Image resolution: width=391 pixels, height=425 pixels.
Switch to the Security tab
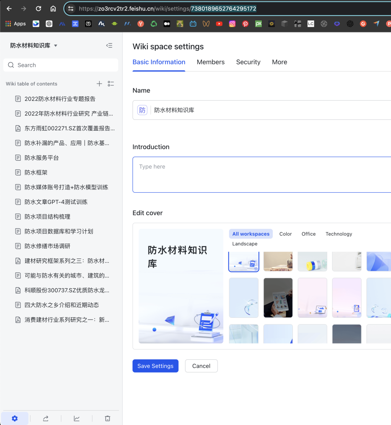click(x=248, y=62)
